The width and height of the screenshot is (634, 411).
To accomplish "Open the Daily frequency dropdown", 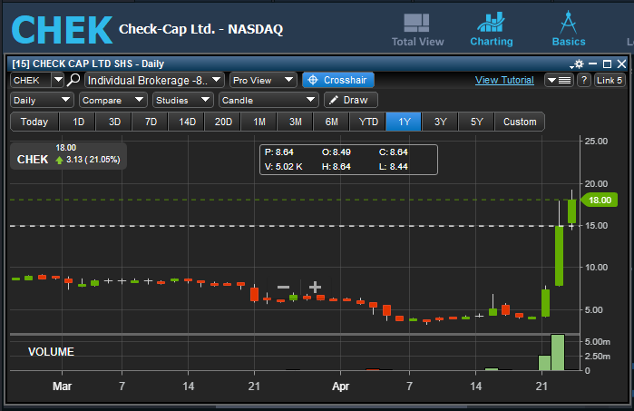I will (42, 100).
